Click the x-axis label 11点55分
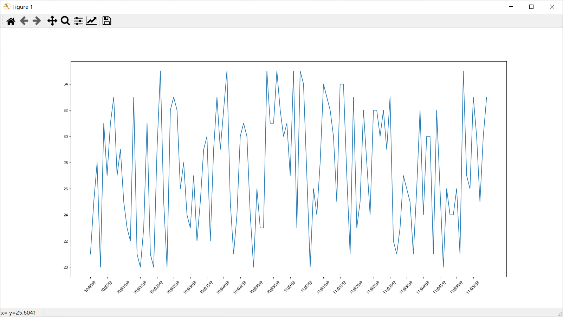Viewport: 563px width, 317px height. point(473,287)
